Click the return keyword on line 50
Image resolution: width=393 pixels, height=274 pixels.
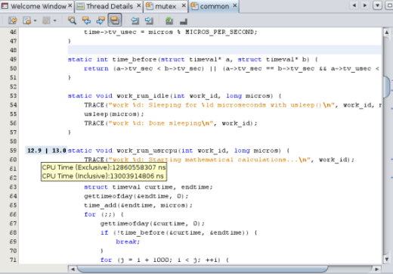[x=96, y=69]
